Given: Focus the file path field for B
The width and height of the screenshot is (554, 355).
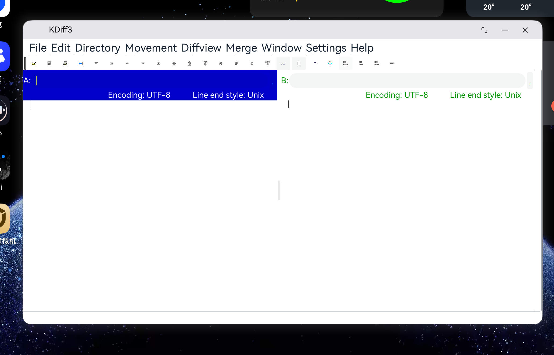Looking at the screenshot, I should point(407,80).
